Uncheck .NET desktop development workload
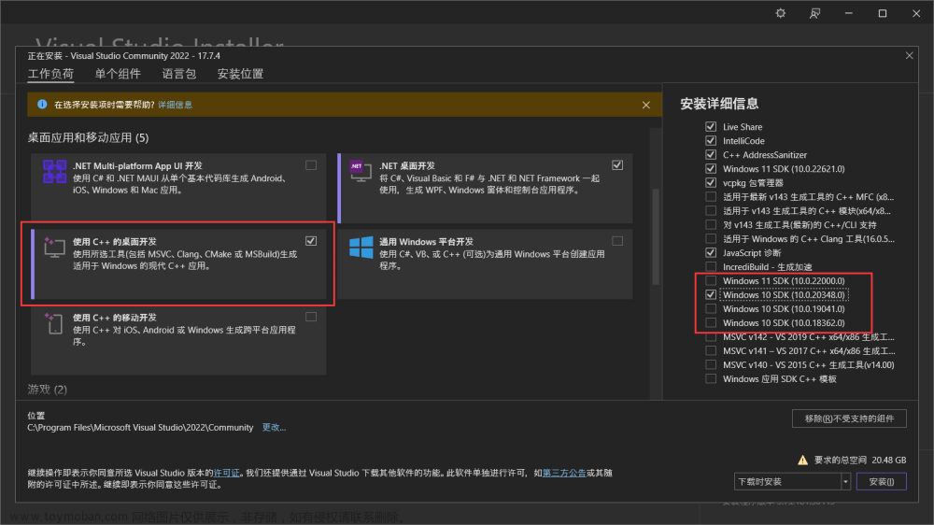This screenshot has width=934, height=525. pos(617,165)
